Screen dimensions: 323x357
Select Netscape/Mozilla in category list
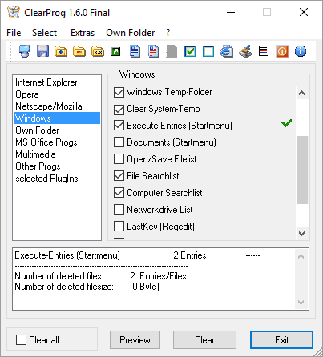[x=57, y=106]
